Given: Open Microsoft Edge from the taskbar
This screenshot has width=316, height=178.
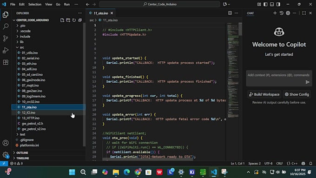Looking at the screenshot, I should 127,172.
